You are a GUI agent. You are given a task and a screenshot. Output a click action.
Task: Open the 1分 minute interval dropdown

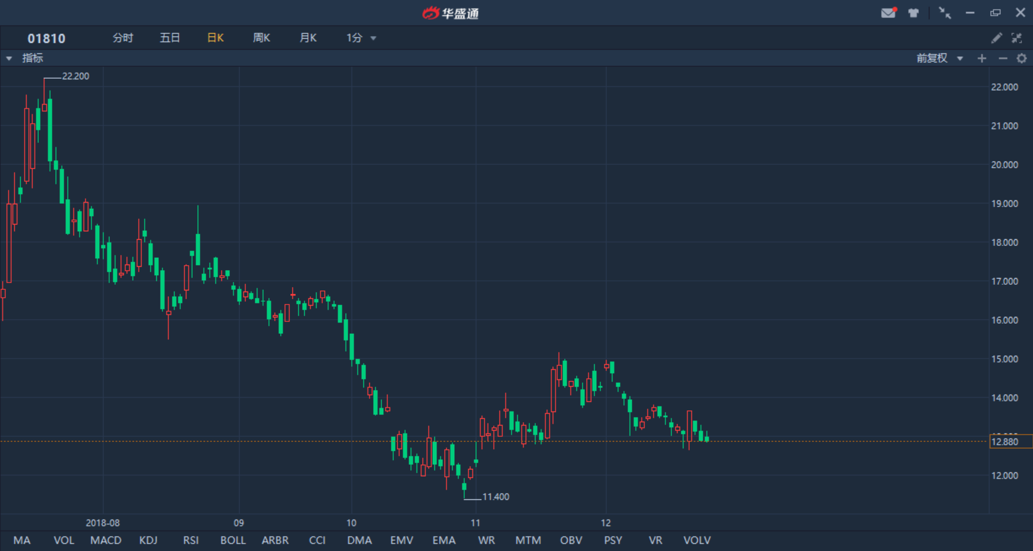[x=361, y=38]
